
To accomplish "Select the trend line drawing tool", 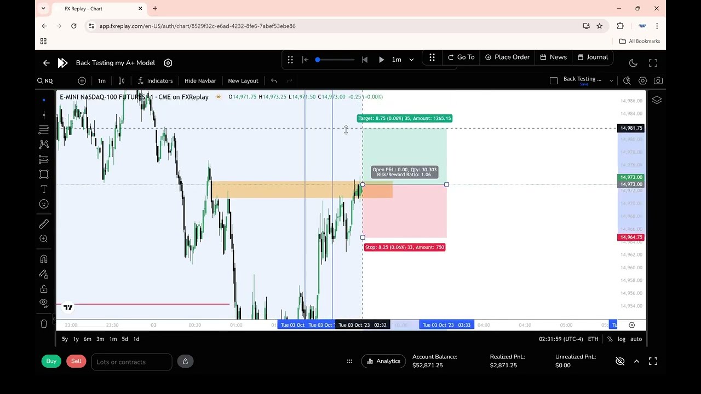I will click(44, 115).
